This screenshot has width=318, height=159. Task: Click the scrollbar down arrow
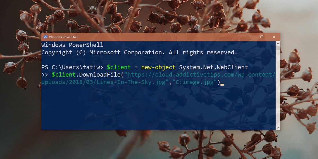point(278,128)
